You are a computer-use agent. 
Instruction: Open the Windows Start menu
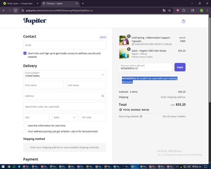click(x=3, y=167)
